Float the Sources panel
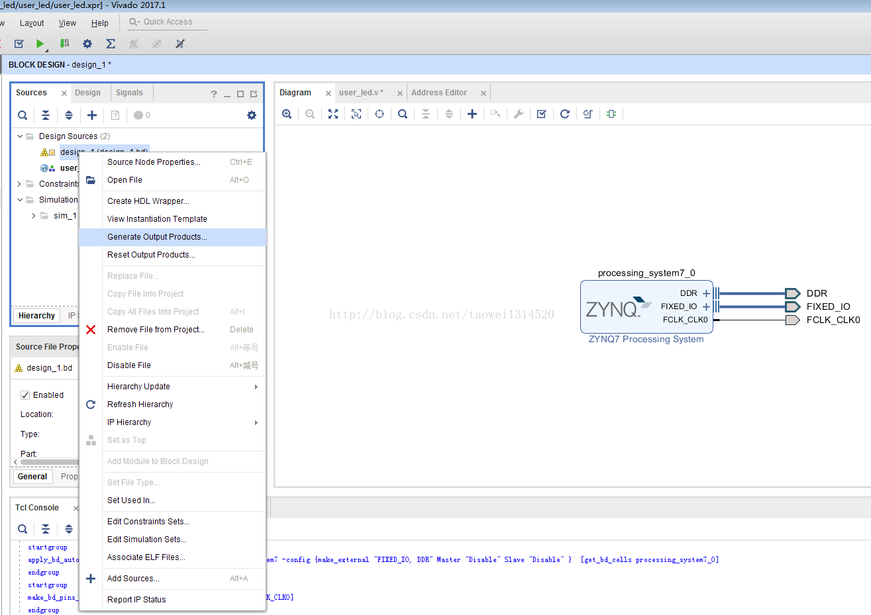 point(254,94)
